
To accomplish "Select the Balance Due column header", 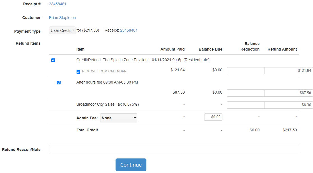I will click(x=210, y=49).
